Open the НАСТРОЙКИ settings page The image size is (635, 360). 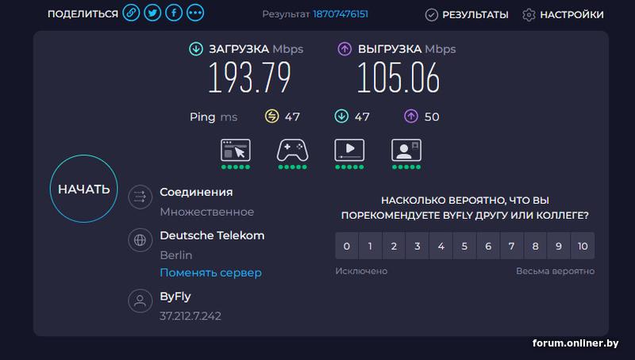pos(563,15)
